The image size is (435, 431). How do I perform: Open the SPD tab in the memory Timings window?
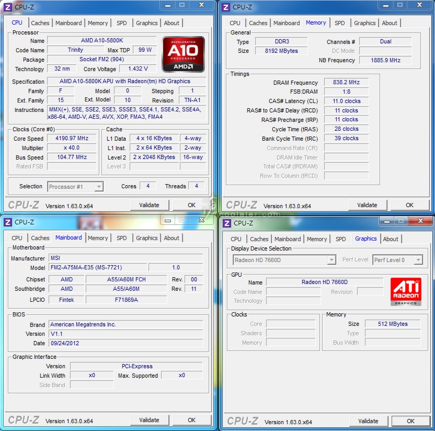pos(339,23)
